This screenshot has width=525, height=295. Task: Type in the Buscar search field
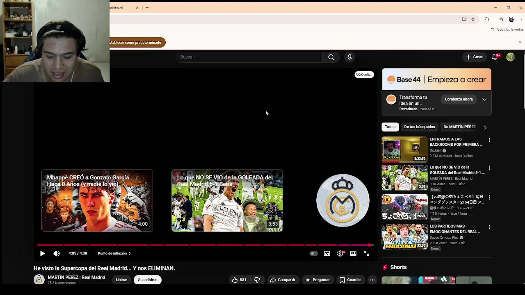pos(250,57)
